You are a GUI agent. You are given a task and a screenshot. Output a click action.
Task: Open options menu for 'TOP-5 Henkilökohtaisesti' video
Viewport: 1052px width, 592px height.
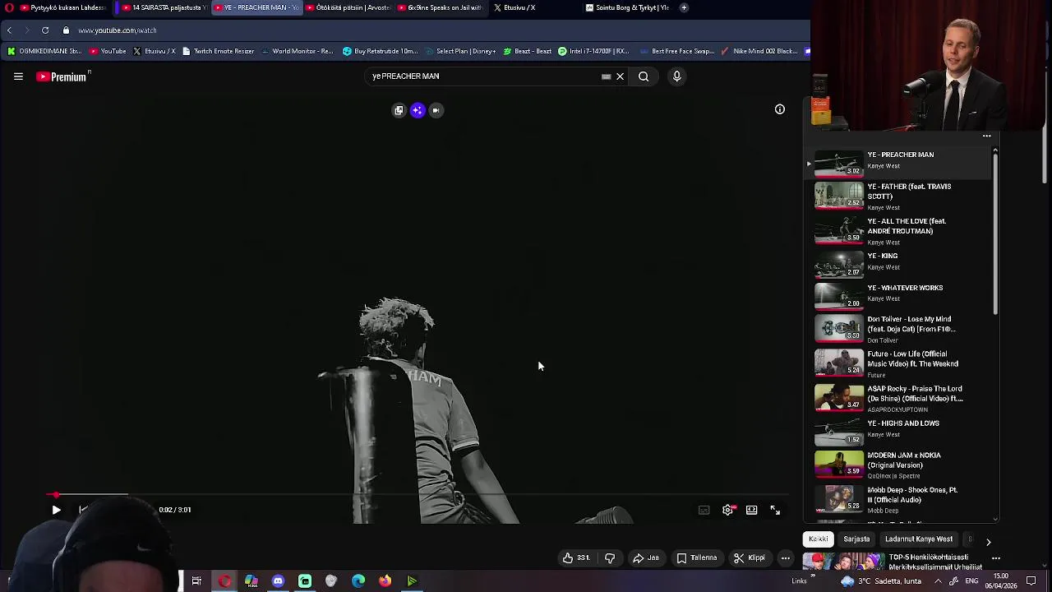(996, 559)
